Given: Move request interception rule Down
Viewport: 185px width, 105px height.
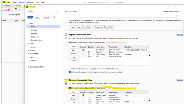Looking at the screenshot, I should (74, 60).
